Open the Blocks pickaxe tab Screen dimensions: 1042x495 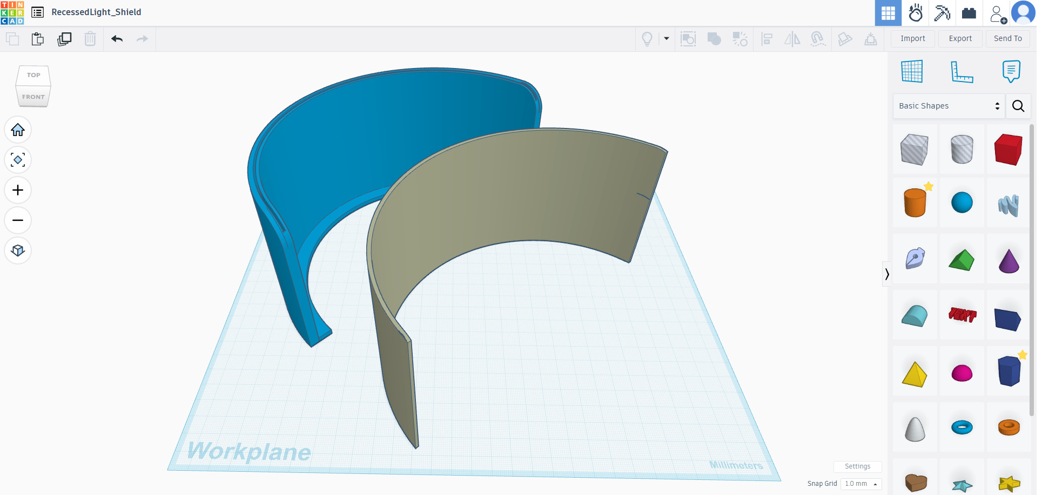point(943,13)
